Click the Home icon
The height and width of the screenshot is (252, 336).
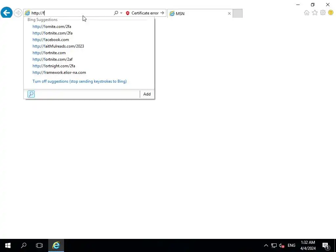click(307, 13)
